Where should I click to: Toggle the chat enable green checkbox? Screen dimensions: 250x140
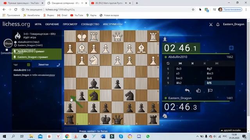29,65
